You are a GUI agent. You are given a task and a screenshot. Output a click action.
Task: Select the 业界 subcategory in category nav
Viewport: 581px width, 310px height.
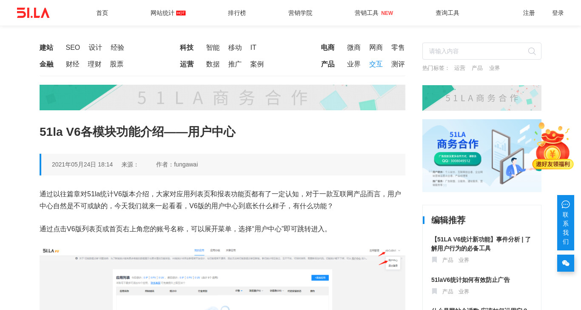354,64
